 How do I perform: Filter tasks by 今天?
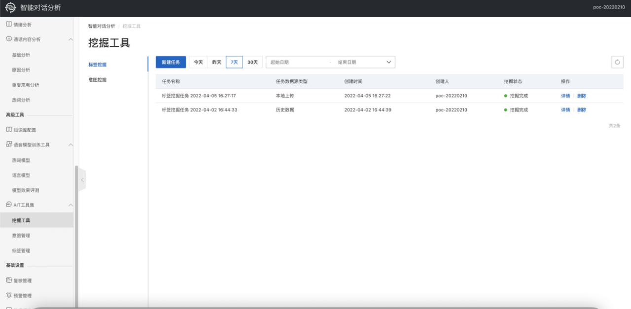(x=198, y=62)
